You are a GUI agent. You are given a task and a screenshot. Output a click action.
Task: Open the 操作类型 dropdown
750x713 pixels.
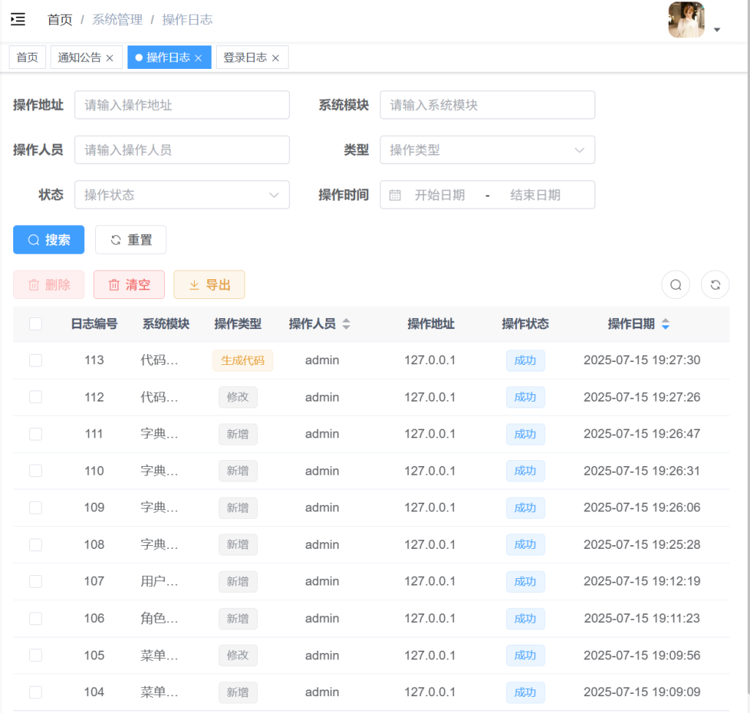tap(487, 150)
